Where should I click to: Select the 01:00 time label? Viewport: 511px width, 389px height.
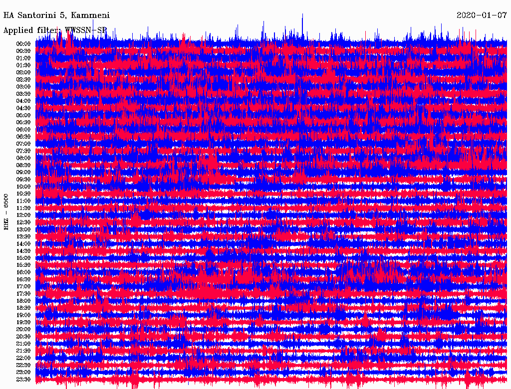pos(23,58)
